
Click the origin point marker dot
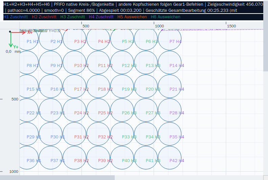tap(10, 31)
